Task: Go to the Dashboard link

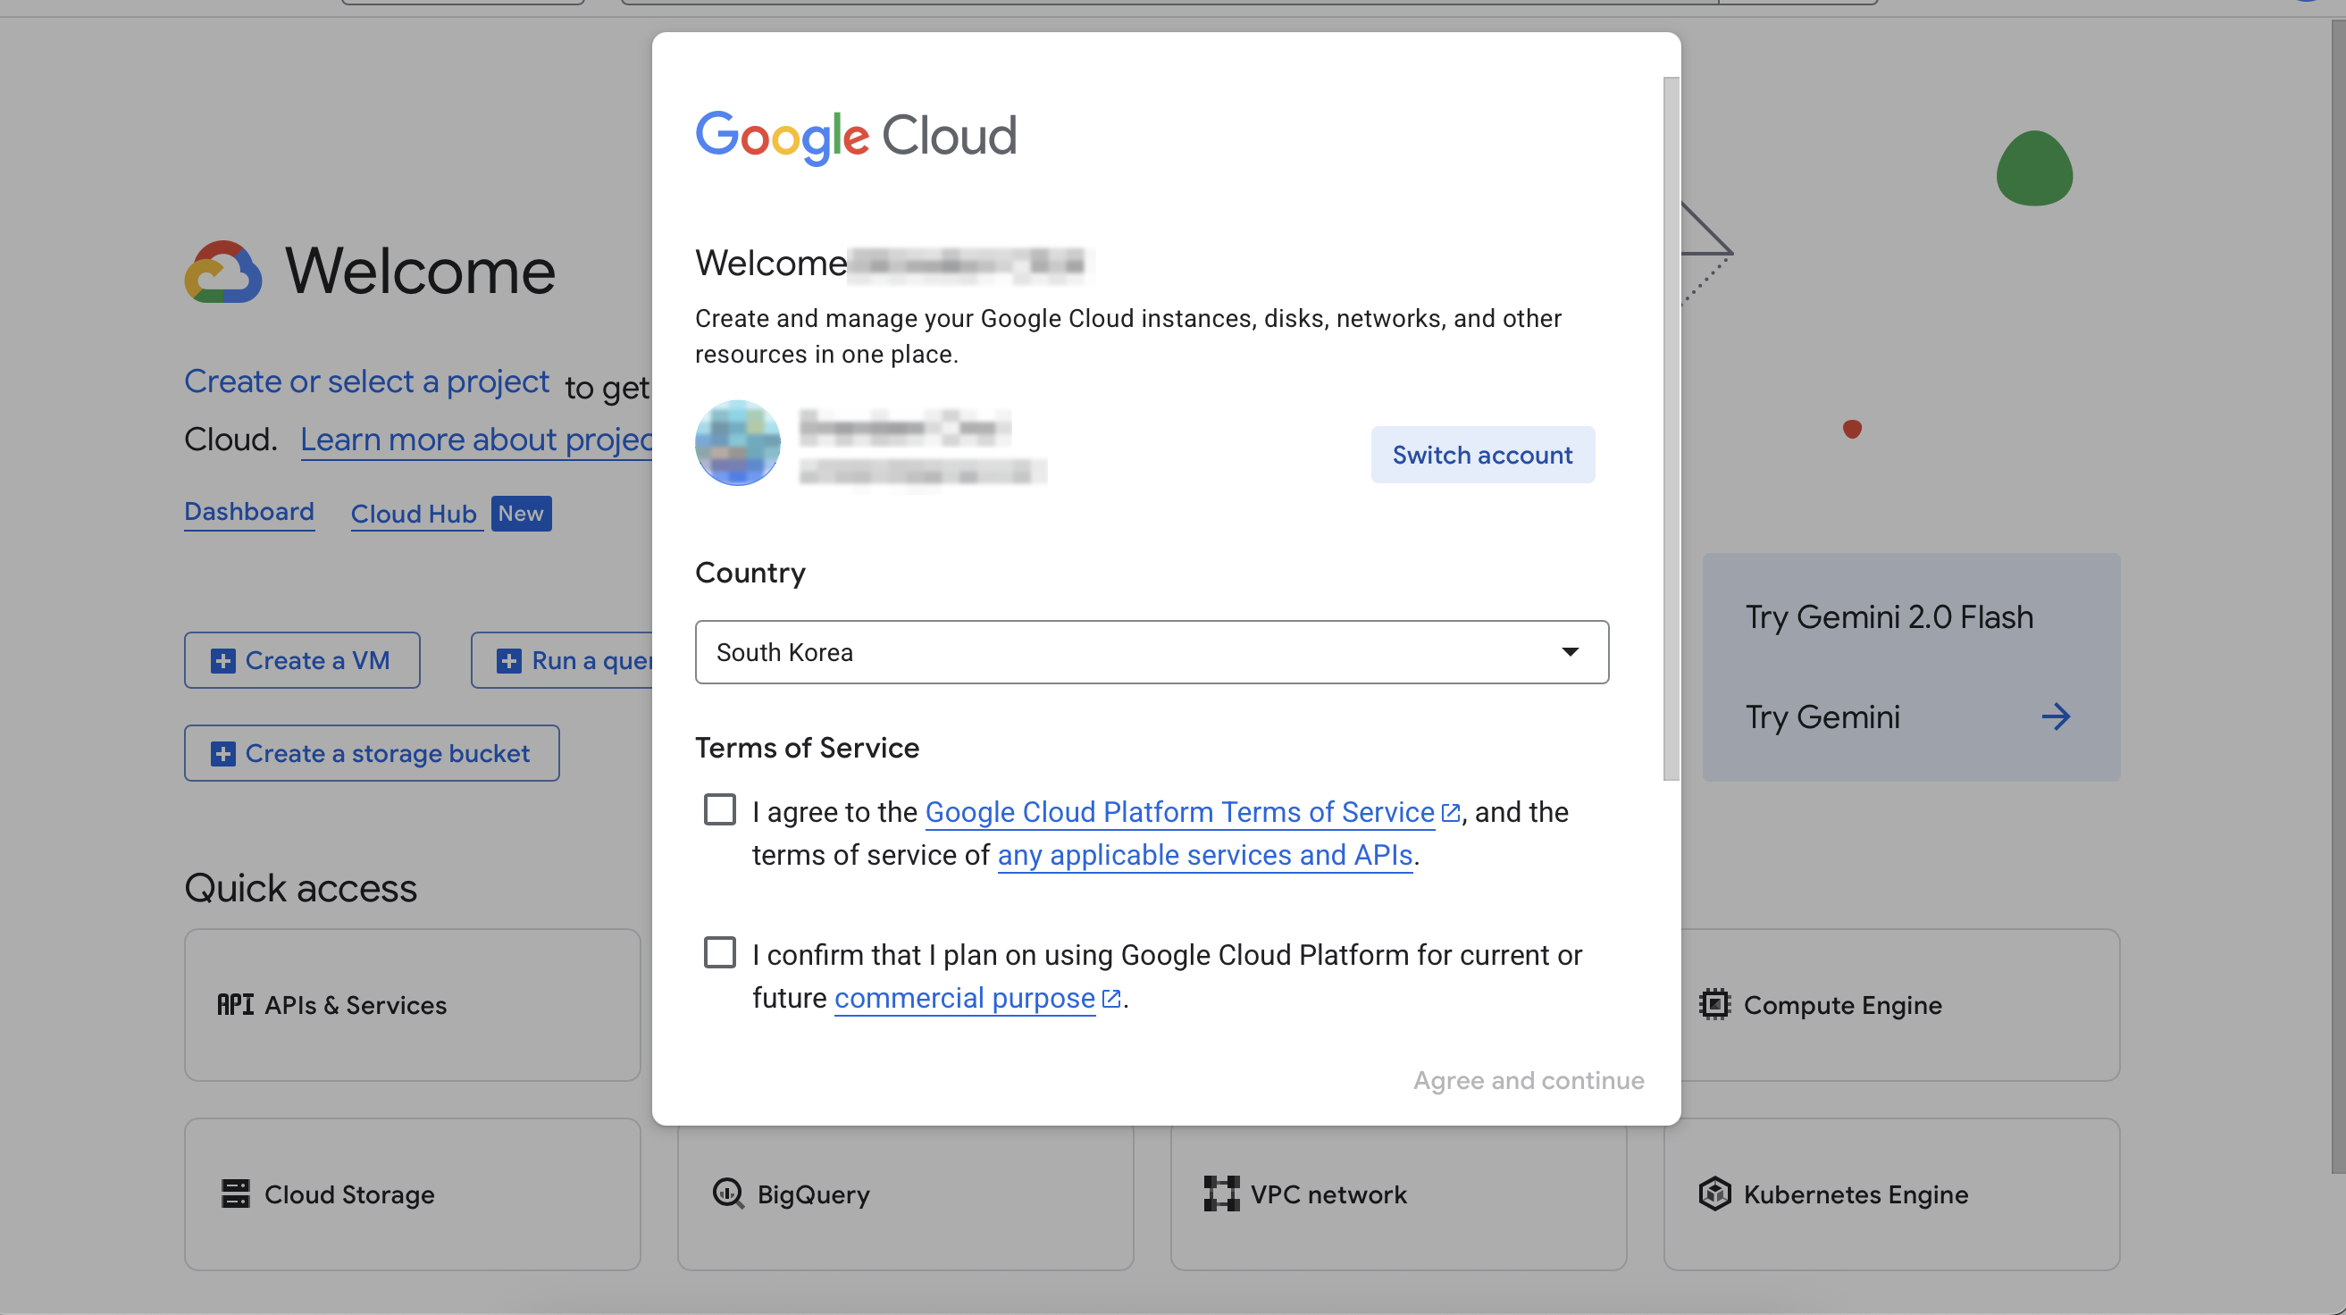Action: point(248,512)
